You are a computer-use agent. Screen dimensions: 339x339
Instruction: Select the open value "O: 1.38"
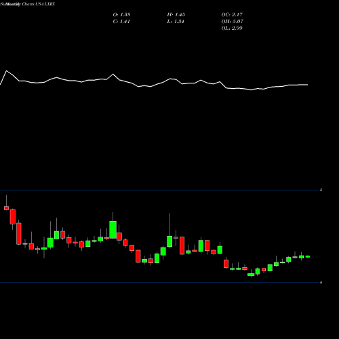click(121, 15)
